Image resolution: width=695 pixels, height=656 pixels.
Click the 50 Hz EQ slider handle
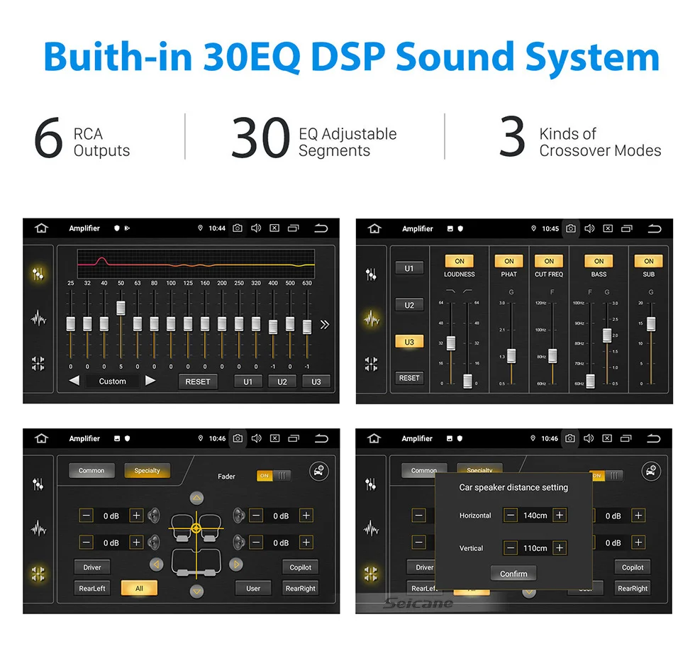pos(121,308)
